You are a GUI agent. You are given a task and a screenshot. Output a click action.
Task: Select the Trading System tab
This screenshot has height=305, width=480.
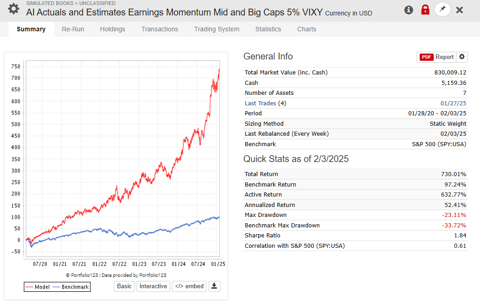[216, 29]
